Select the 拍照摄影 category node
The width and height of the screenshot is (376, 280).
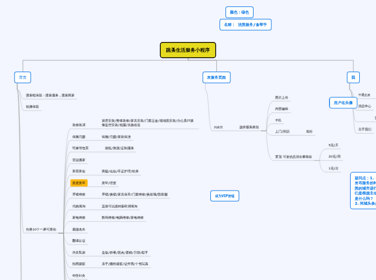coord(79,264)
